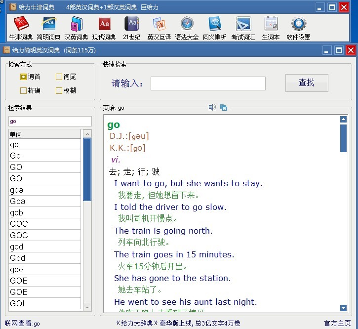The width and height of the screenshot is (358, 329).
Task: Click the 请输入 quick search input field
Action: (x=208, y=83)
